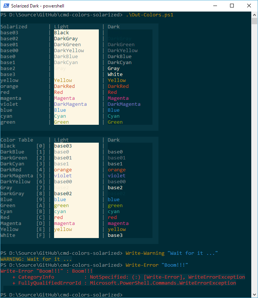The width and height of the screenshot is (258, 298).
Task: Click 'Black' in the Light Solarized column
Action: 62,33
